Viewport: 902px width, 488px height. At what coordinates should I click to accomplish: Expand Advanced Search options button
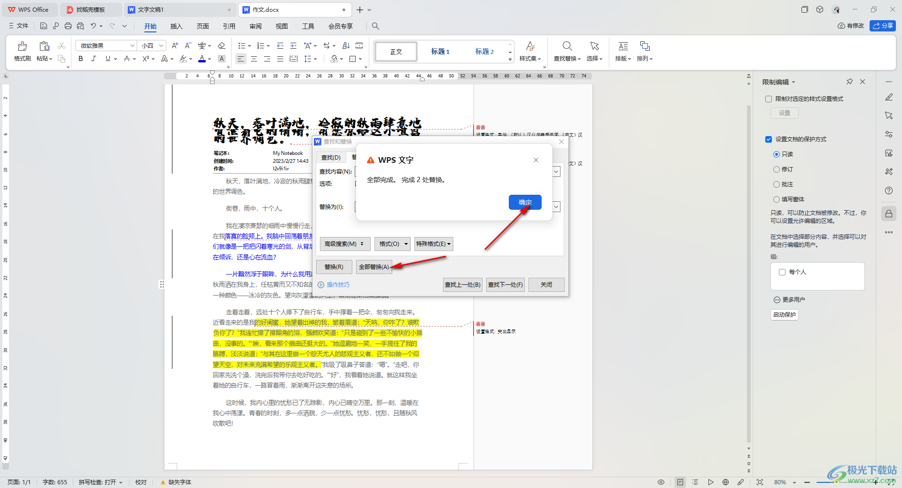(x=345, y=244)
